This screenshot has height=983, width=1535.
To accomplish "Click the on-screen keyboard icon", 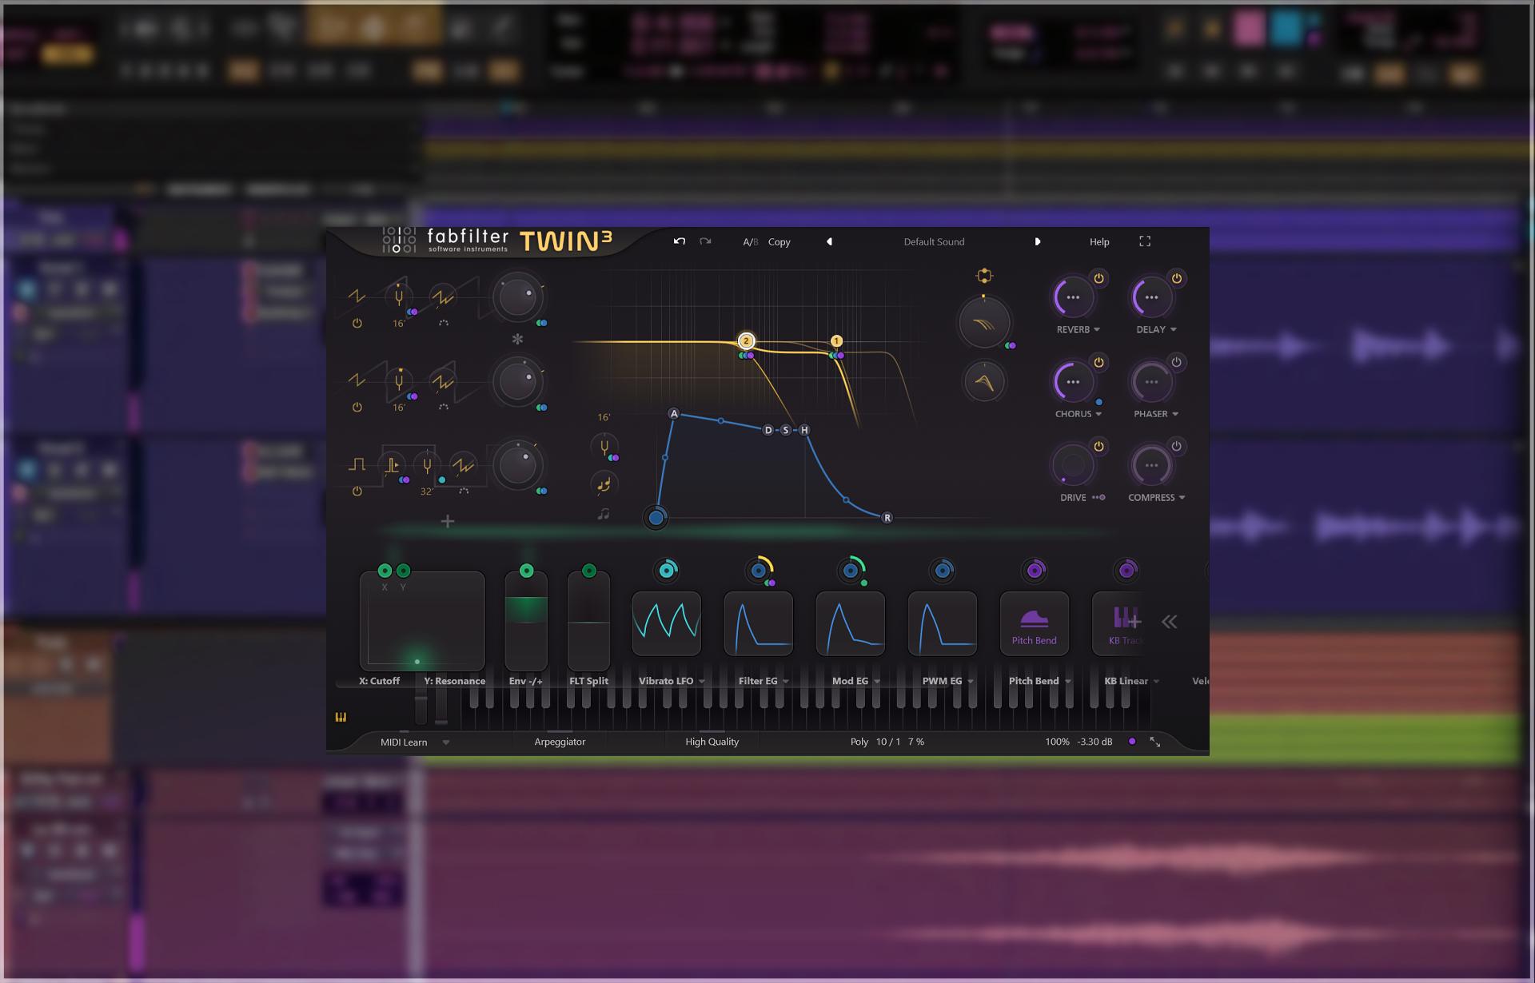I will pyautogui.click(x=341, y=717).
